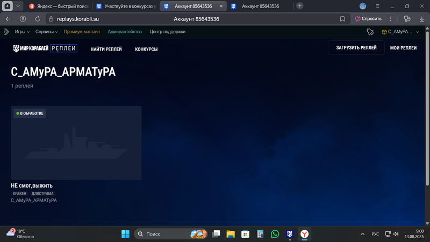Viewport: 430px width, 242px height.
Task: Select the КРАКЕН tag
Action: (x=19, y=194)
